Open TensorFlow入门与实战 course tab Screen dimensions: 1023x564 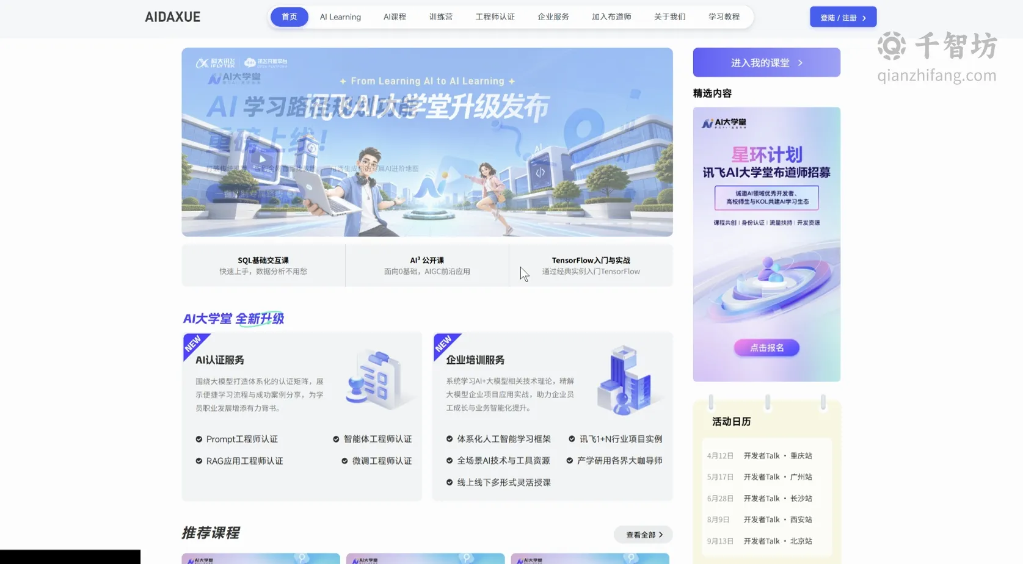click(x=591, y=266)
